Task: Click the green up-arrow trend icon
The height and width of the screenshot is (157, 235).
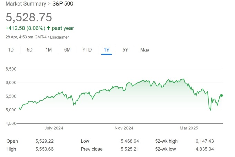Action: pyautogui.click(x=48, y=28)
